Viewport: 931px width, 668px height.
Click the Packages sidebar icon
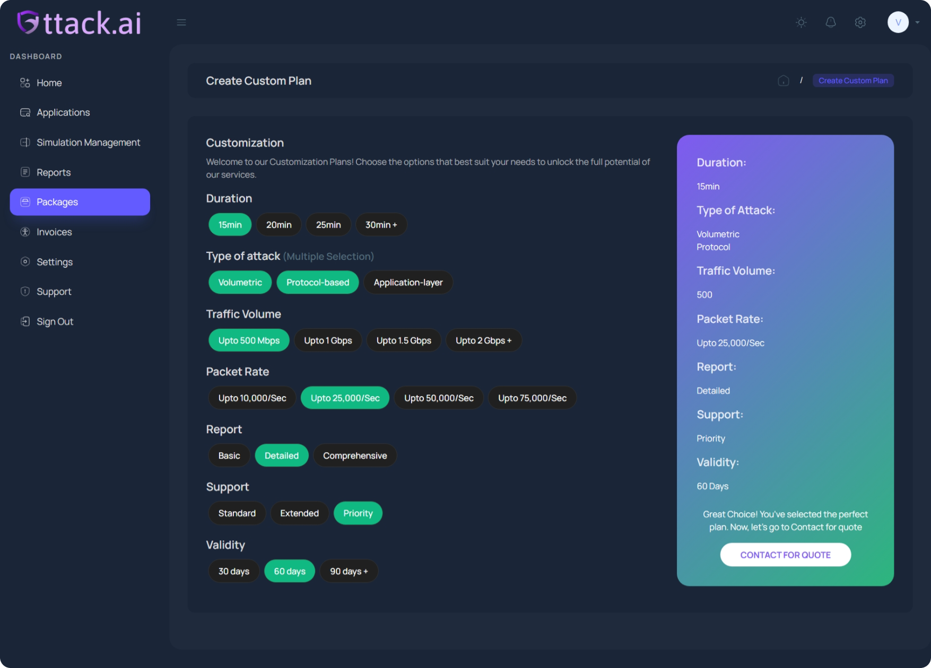(x=25, y=202)
